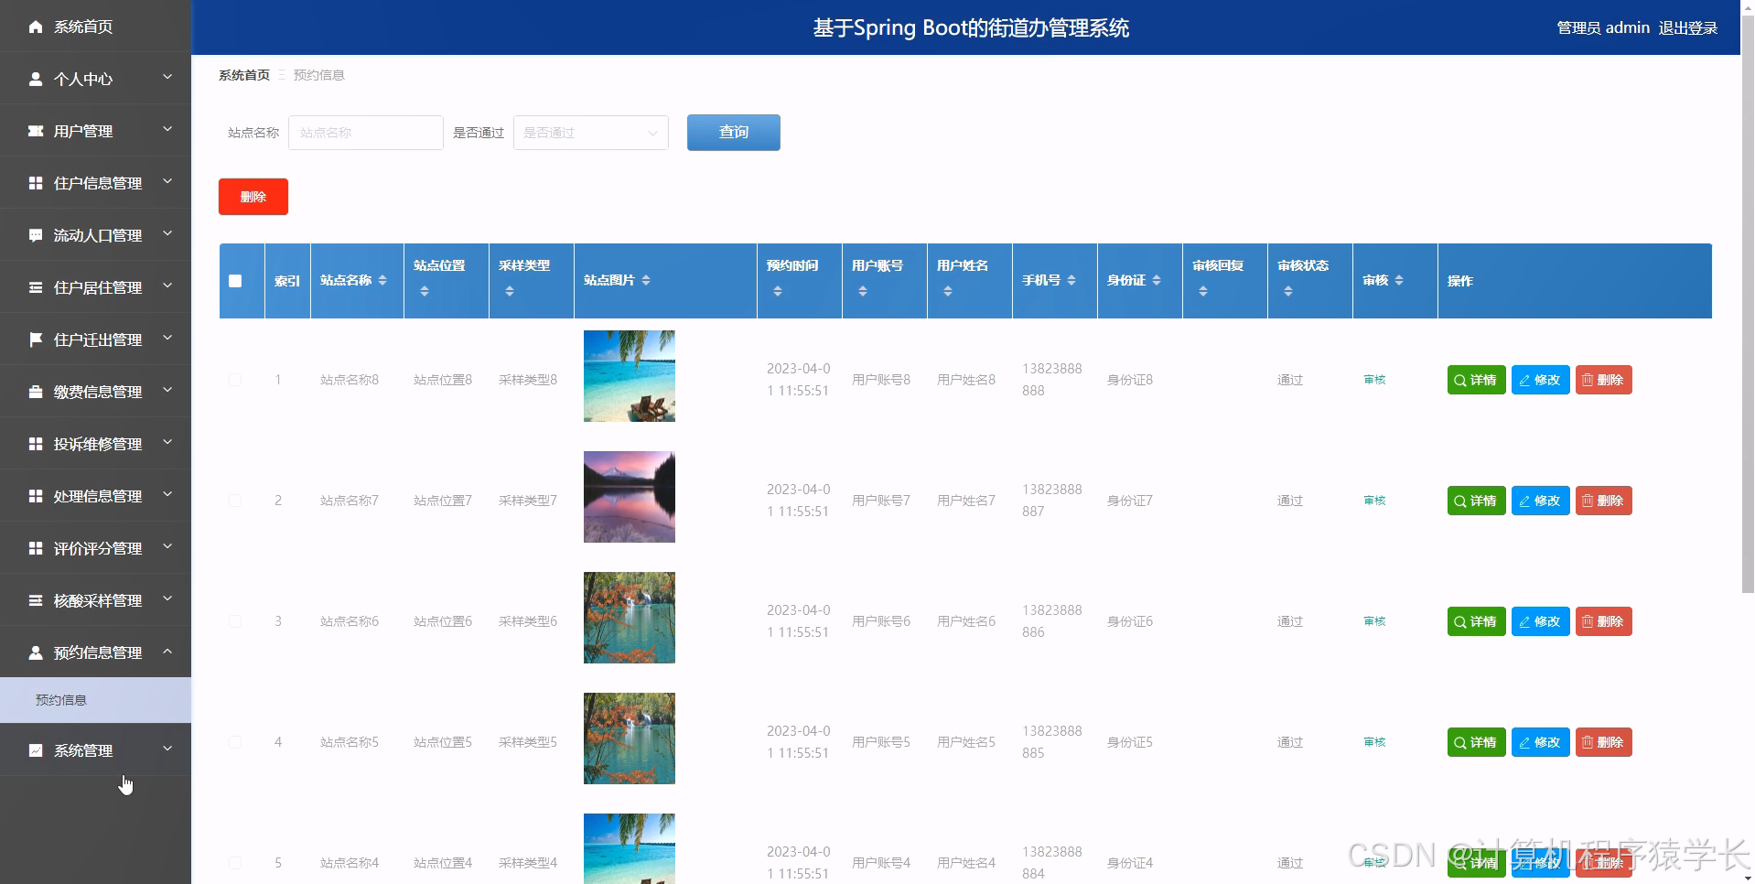Image resolution: width=1755 pixels, height=884 pixels.
Task: Select the 住户迁出管理 flag icon
Action: [x=35, y=339]
